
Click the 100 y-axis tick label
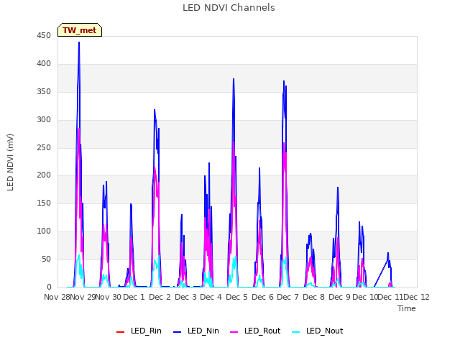tap(44, 231)
